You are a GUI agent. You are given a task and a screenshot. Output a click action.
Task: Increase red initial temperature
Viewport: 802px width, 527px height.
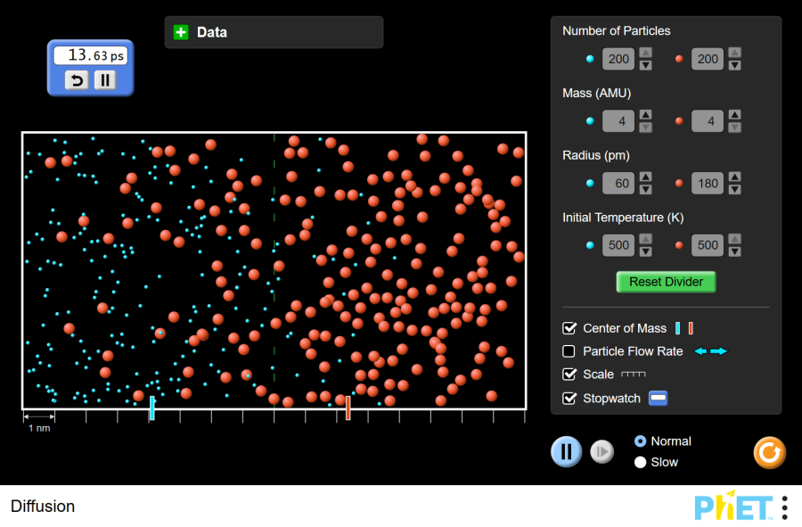tap(734, 239)
